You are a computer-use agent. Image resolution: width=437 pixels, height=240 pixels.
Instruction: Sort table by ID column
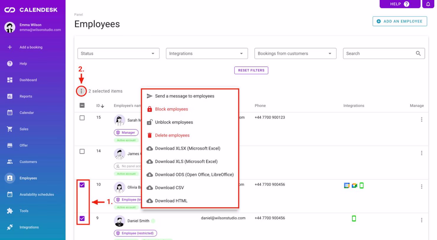100,106
